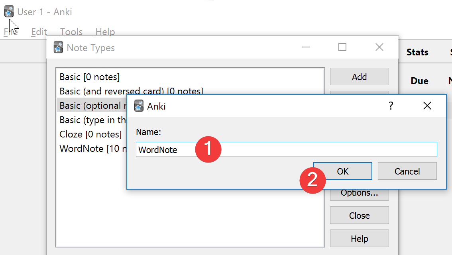
Task: Select 'Basic (type in th' note type row
Action: coord(92,120)
